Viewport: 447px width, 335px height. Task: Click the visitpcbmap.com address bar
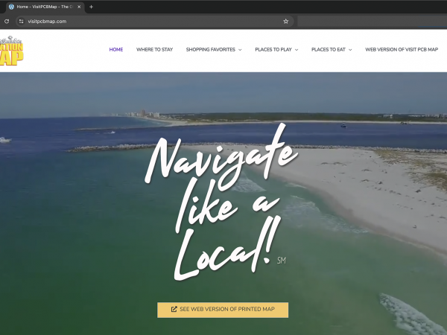[x=154, y=22]
